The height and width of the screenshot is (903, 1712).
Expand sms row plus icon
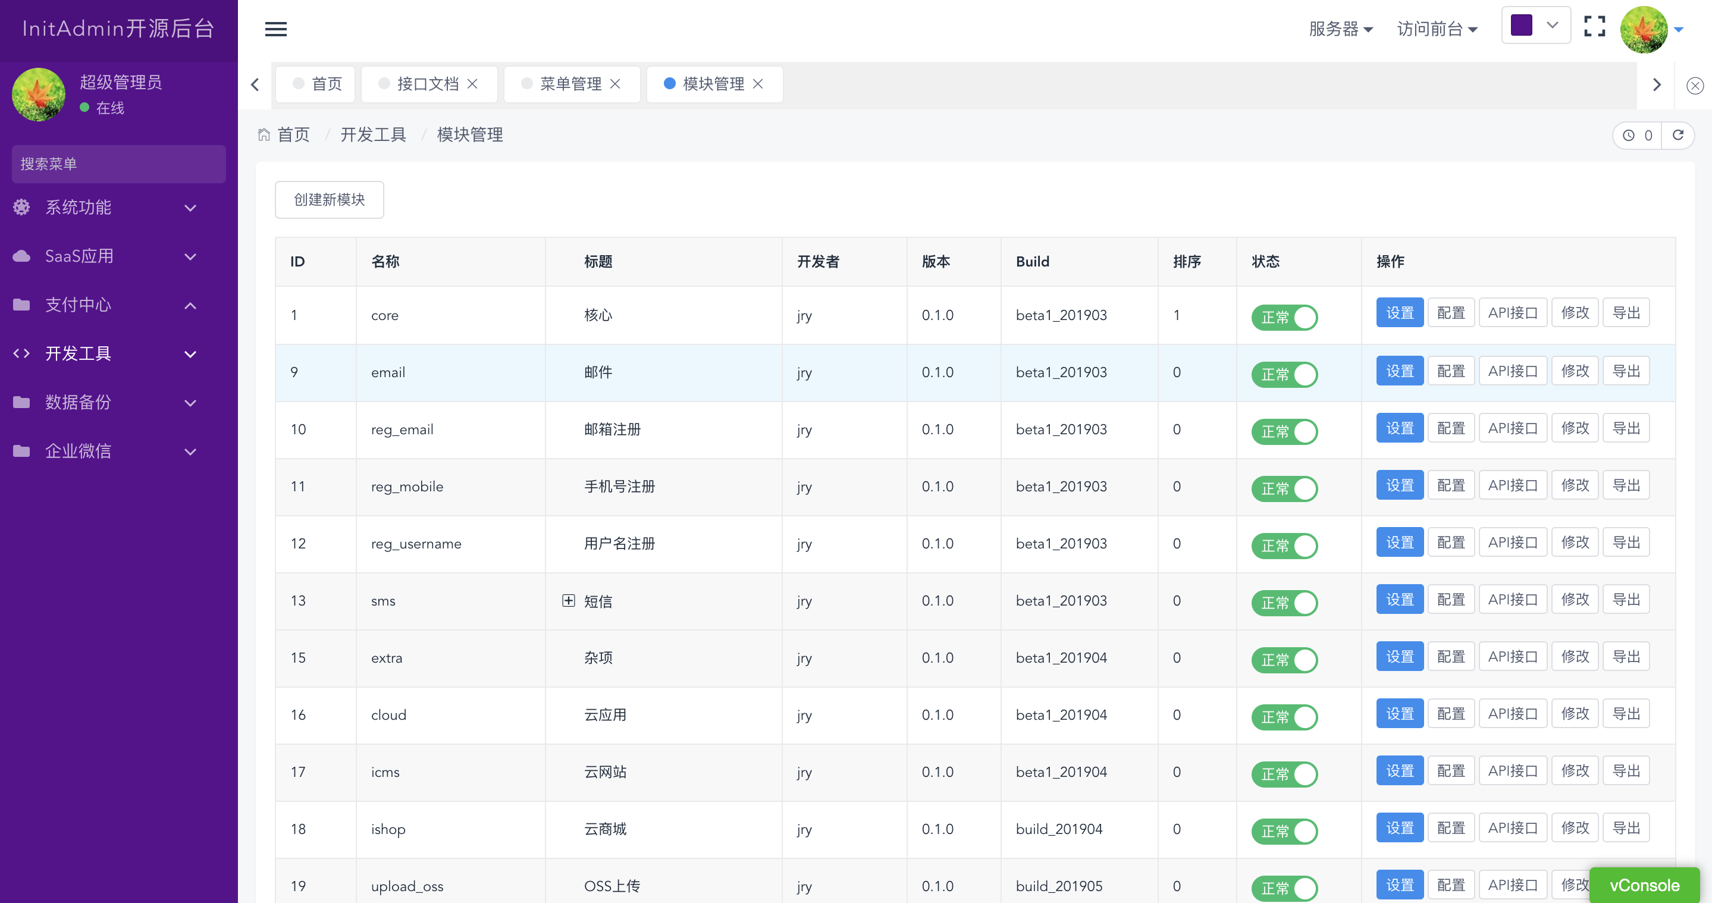pos(568,601)
